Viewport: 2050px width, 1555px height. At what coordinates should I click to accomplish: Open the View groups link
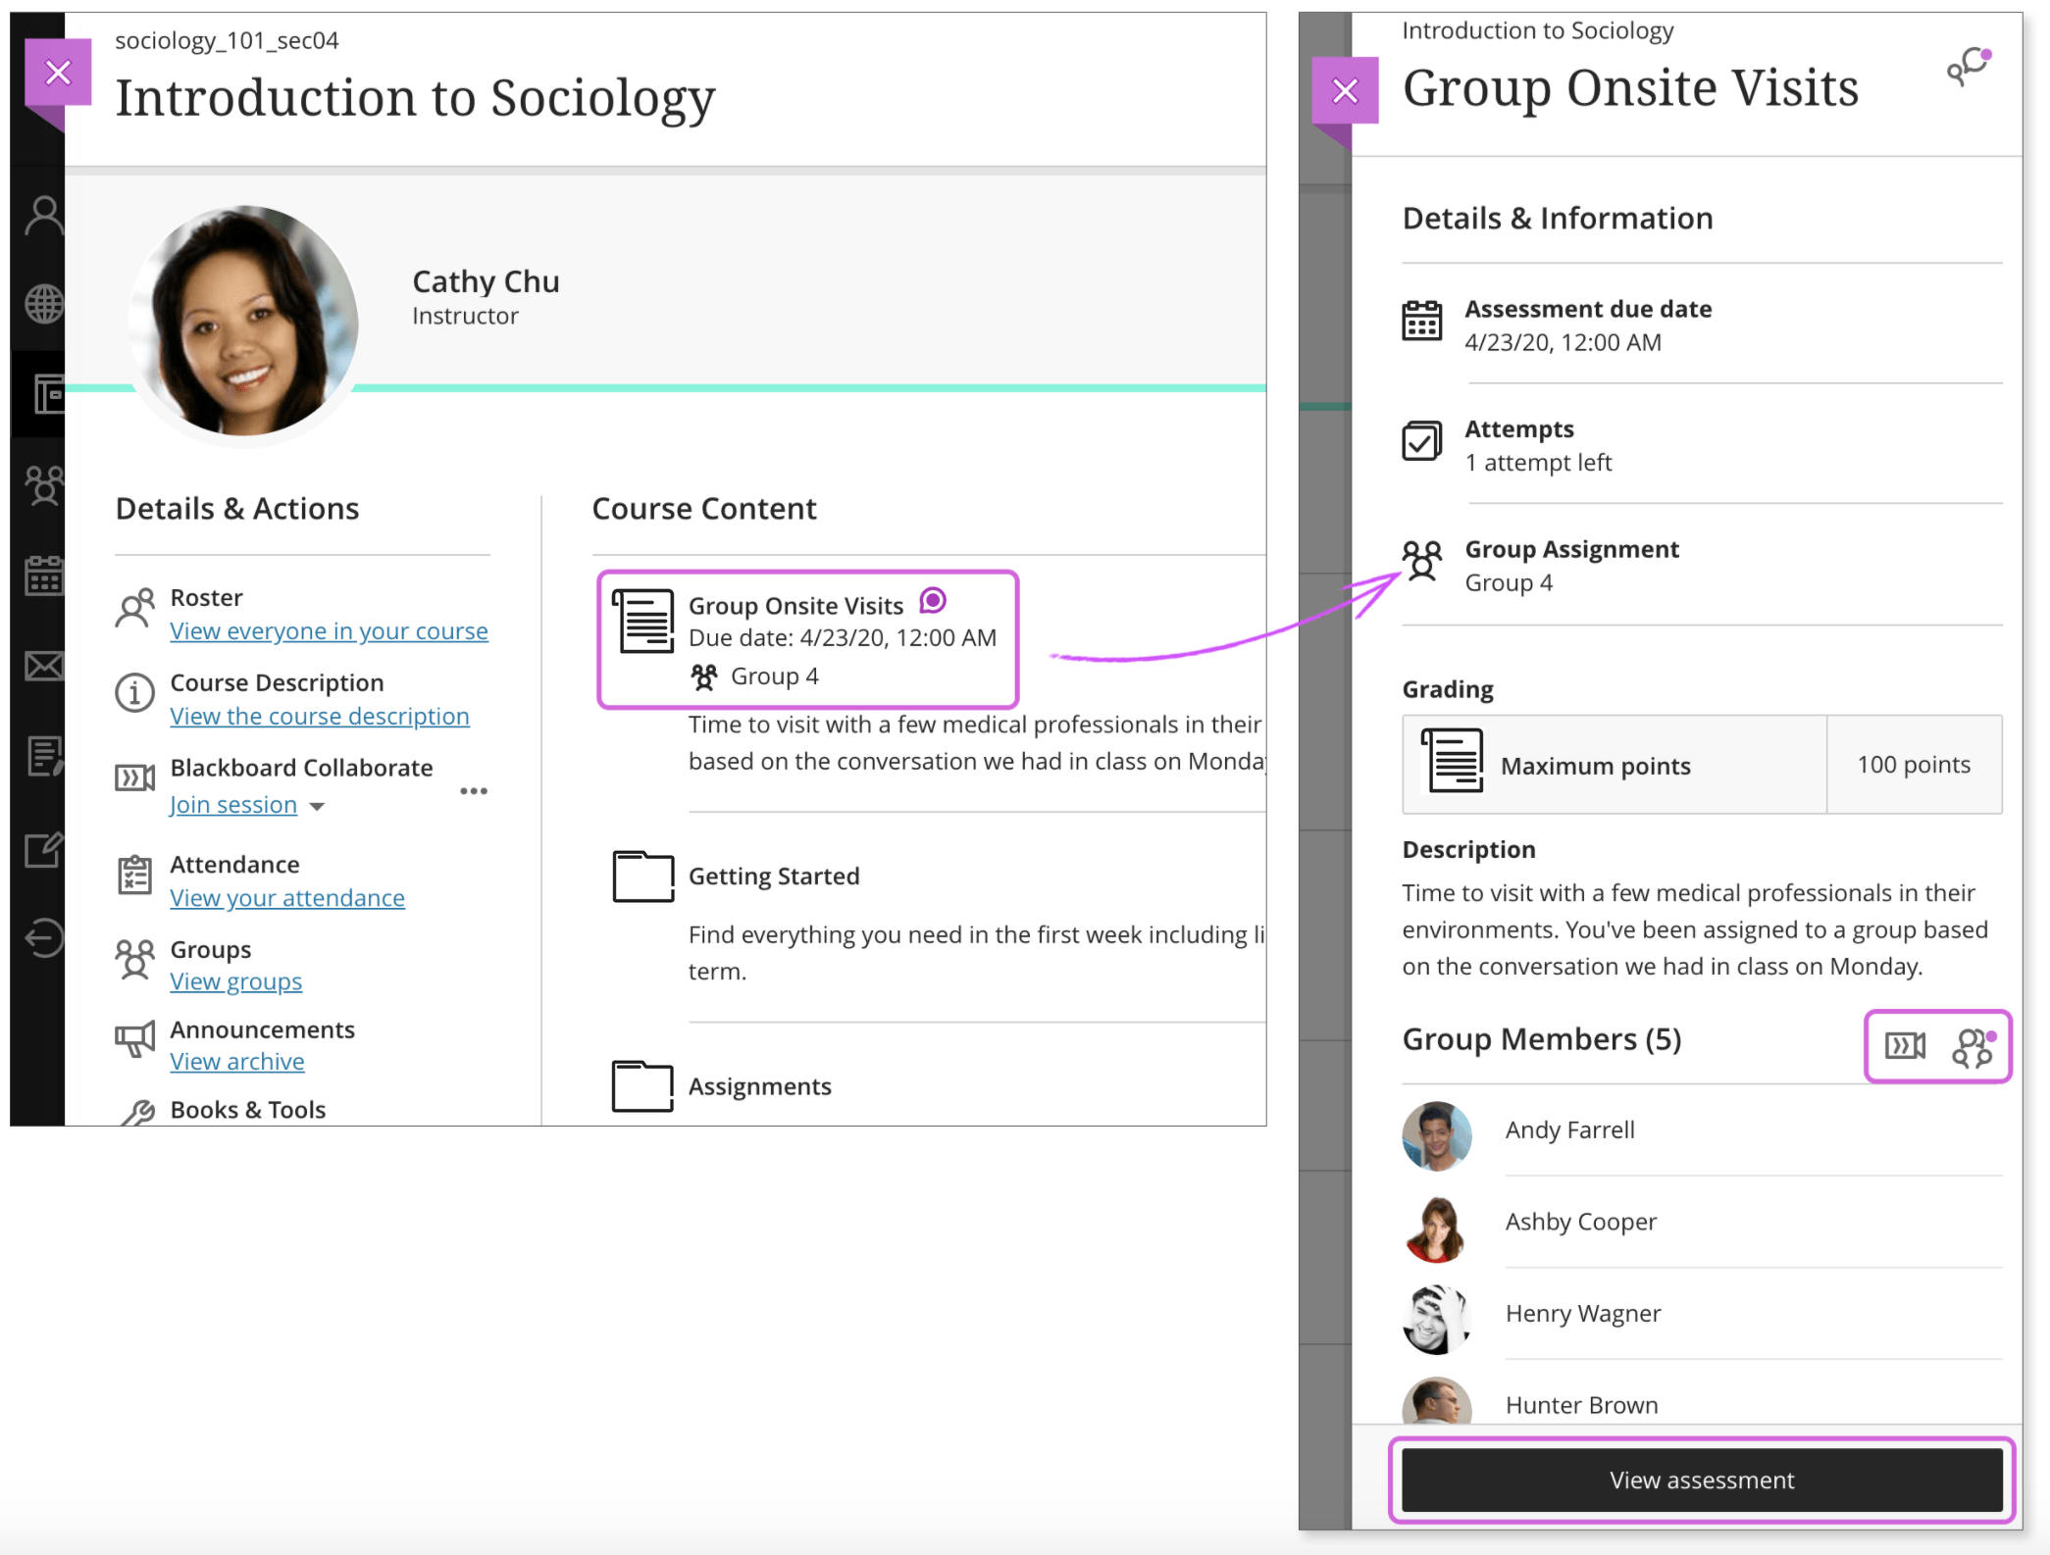(x=235, y=980)
